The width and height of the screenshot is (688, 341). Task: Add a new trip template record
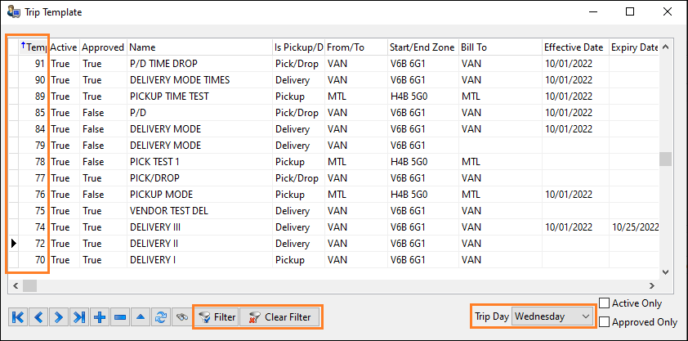100,317
